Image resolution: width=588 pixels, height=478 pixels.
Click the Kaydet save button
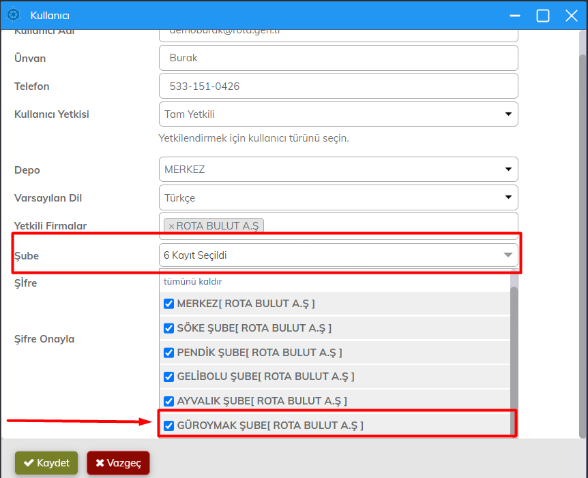[x=46, y=463]
